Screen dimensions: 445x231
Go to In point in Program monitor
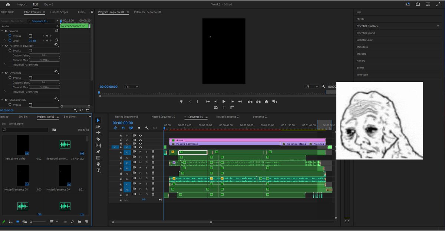click(x=208, y=101)
